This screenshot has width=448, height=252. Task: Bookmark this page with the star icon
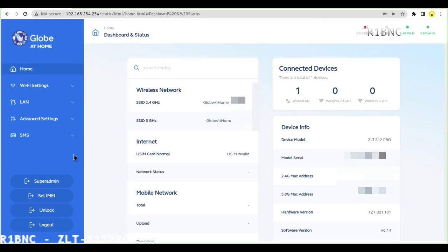(x=402, y=14)
